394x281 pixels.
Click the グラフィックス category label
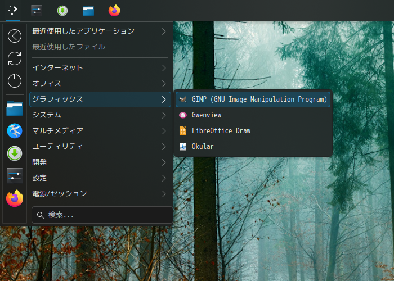click(x=57, y=99)
